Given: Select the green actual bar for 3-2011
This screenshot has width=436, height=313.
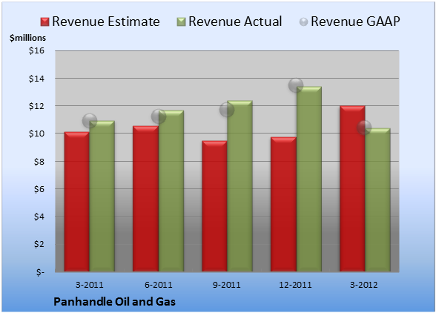Looking at the screenshot, I should (x=102, y=196).
